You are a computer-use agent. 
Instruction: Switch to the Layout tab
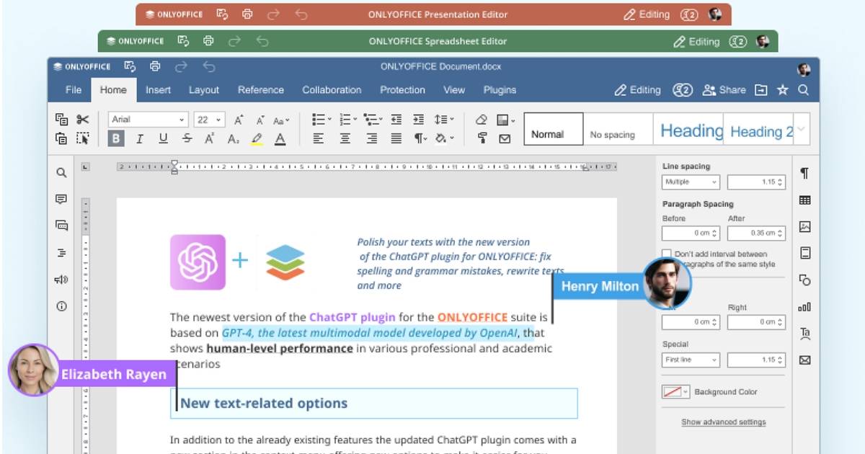pos(204,90)
